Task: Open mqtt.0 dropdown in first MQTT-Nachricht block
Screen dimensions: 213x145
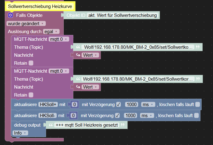Action: tap(59, 39)
